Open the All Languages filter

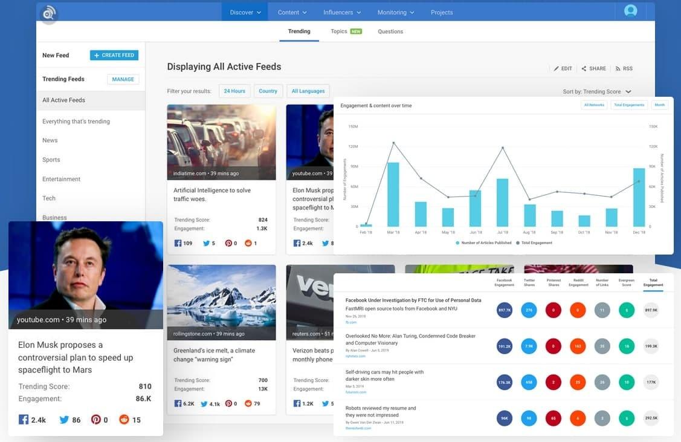pyautogui.click(x=308, y=91)
